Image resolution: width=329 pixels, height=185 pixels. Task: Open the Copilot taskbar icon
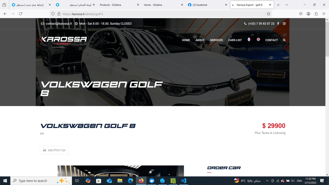tap(88, 181)
